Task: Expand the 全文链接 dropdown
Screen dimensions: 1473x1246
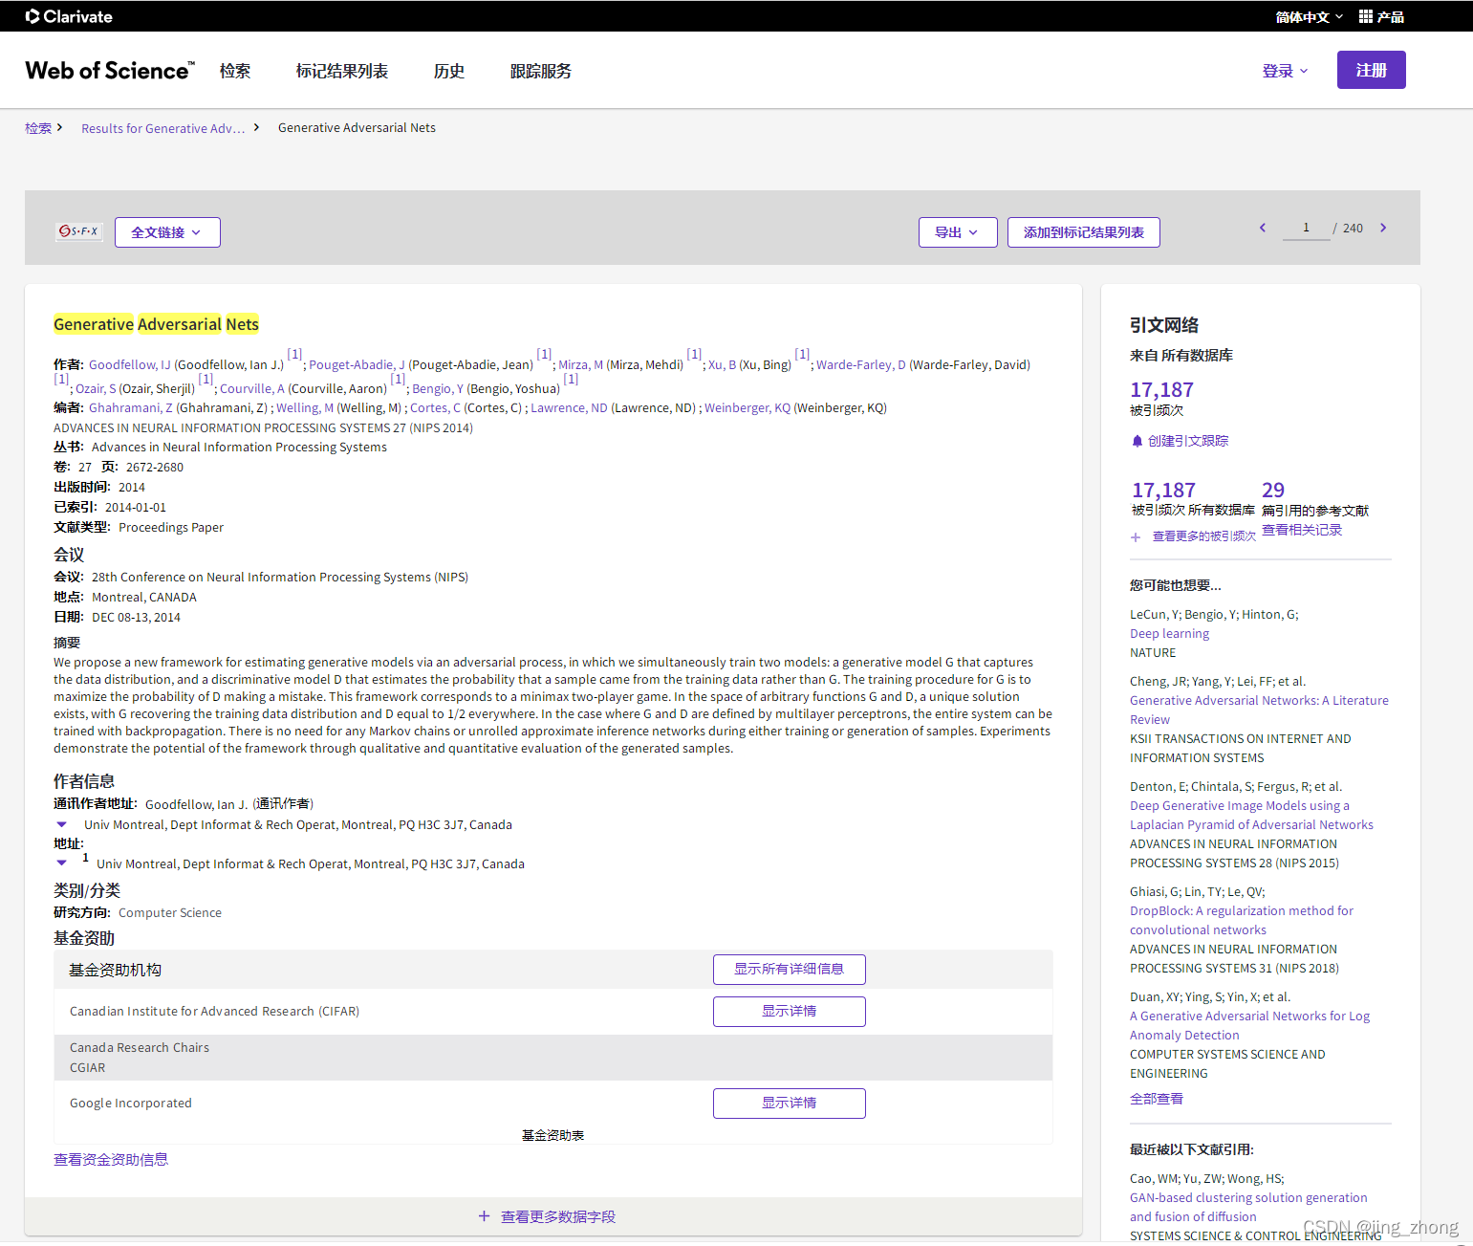Action: [x=167, y=232]
